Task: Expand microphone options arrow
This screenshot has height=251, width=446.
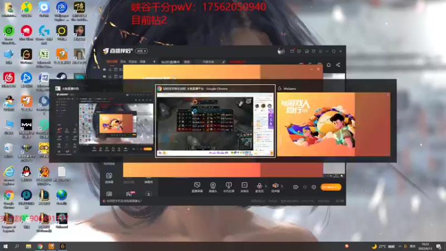Action: 266,186
